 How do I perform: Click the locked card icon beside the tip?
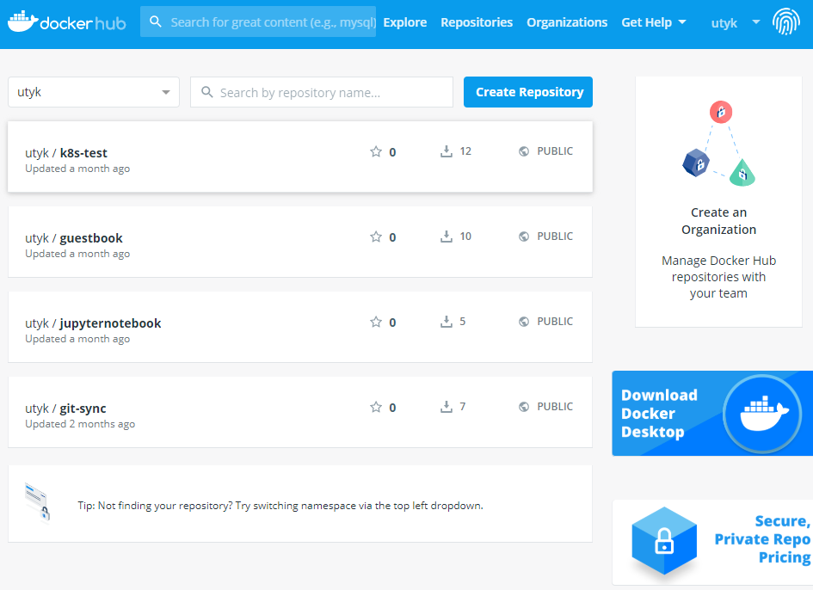(x=38, y=502)
